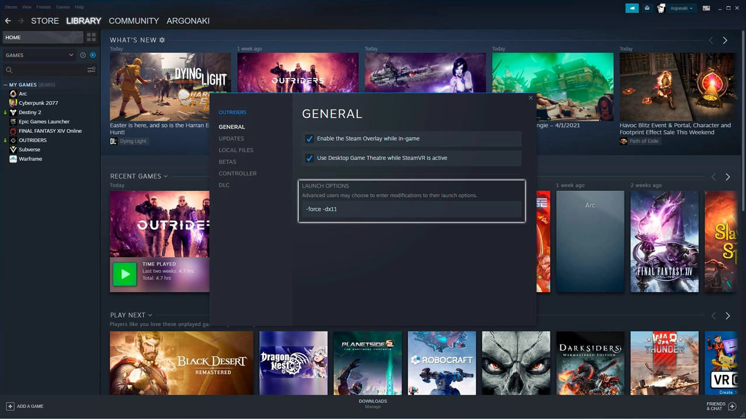Click the HOME library button

coord(43,37)
